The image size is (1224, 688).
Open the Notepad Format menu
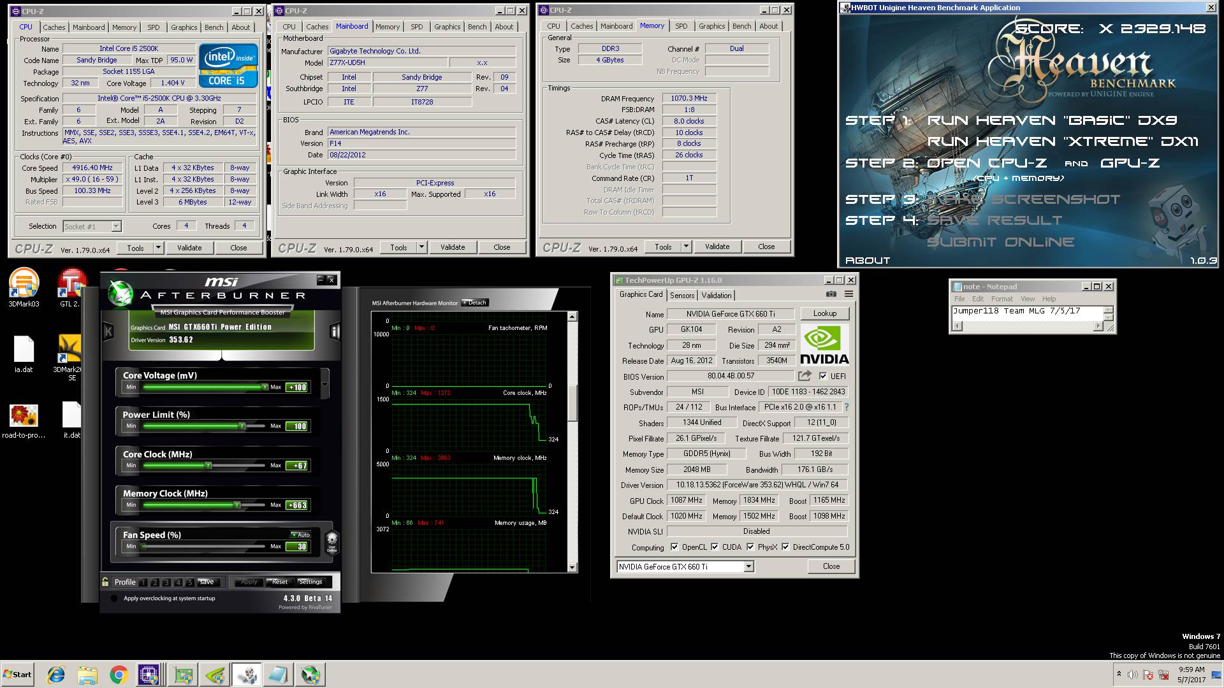pos(1002,299)
